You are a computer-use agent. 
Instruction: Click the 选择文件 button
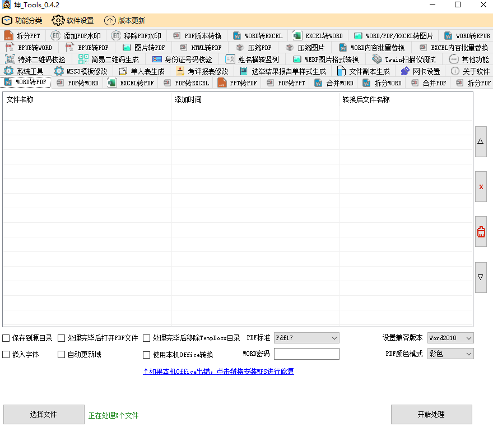tap(44, 414)
